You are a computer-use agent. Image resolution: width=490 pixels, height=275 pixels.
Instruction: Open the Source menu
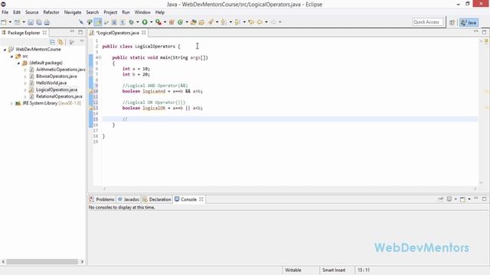[32, 12]
